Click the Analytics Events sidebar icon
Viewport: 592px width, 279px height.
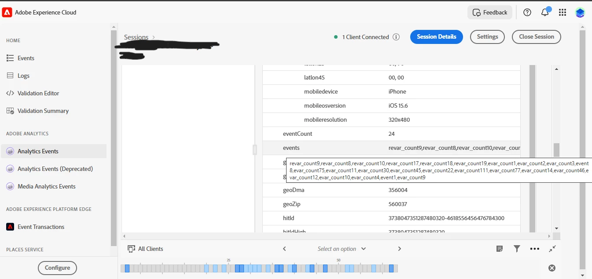point(10,151)
